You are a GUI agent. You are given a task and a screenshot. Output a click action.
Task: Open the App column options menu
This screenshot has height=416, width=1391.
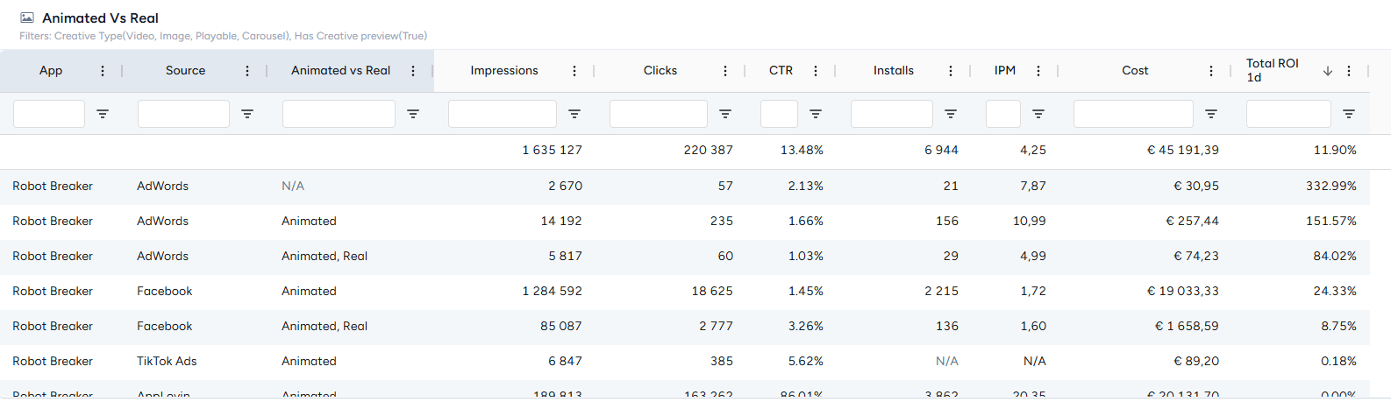[x=103, y=71]
